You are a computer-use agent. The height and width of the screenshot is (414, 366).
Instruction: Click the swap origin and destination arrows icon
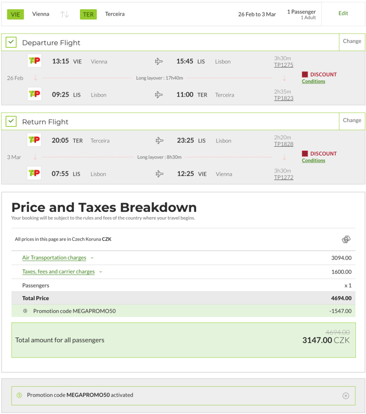click(64, 14)
